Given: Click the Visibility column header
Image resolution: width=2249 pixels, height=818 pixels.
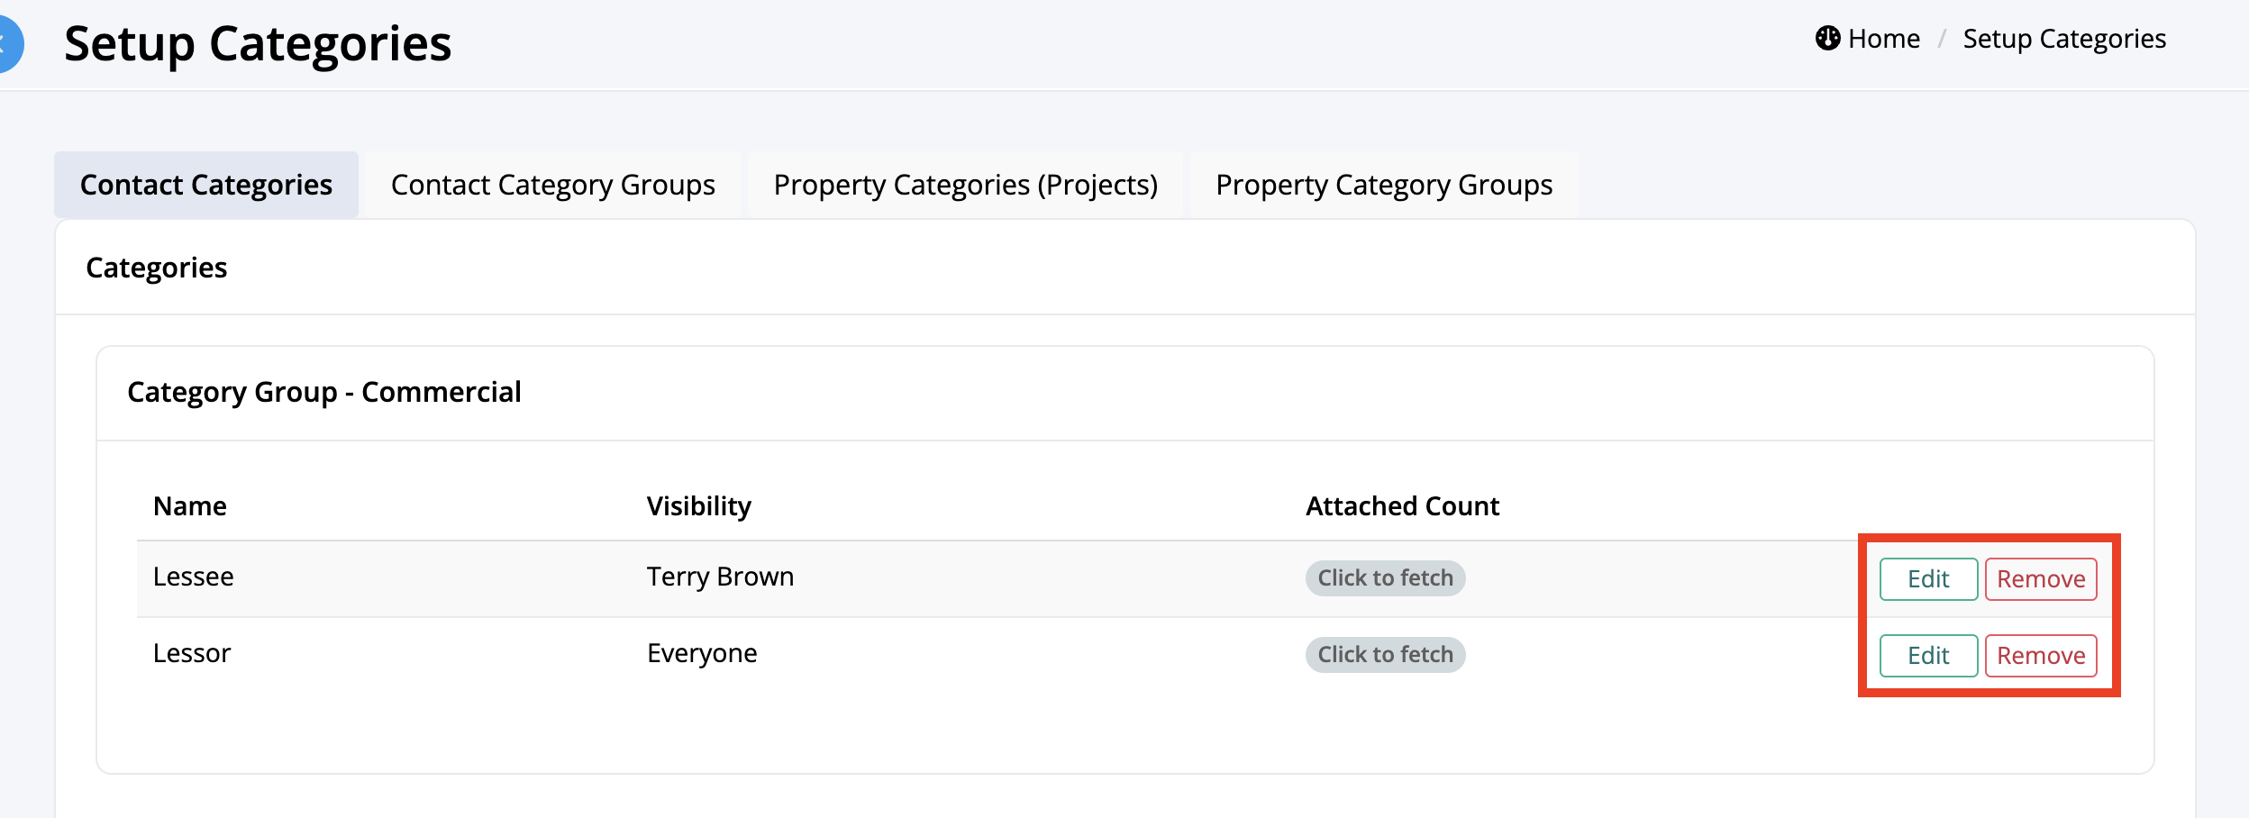Looking at the screenshot, I should [699, 506].
